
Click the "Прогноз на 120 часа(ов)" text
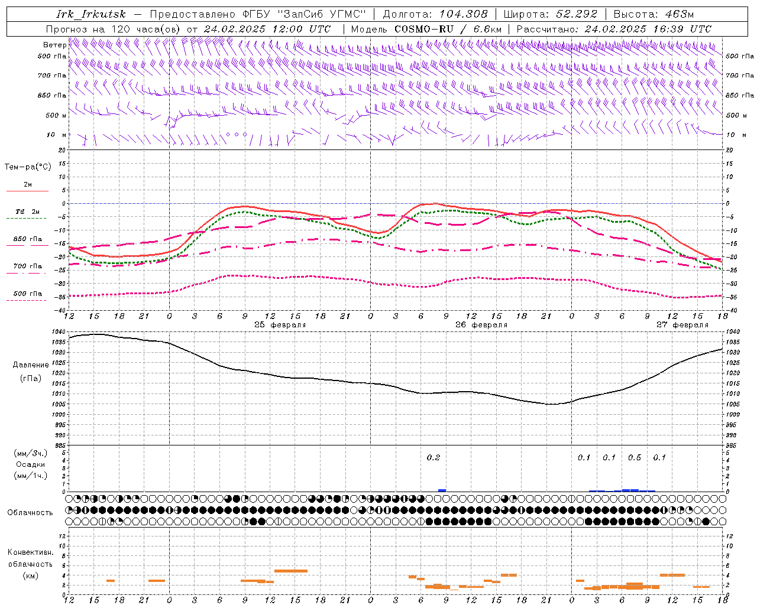point(114,29)
